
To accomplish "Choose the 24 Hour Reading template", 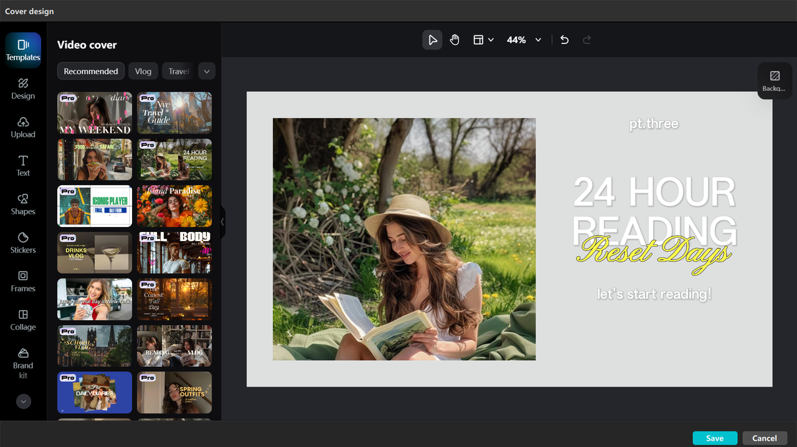I will click(x=174, y=160).
